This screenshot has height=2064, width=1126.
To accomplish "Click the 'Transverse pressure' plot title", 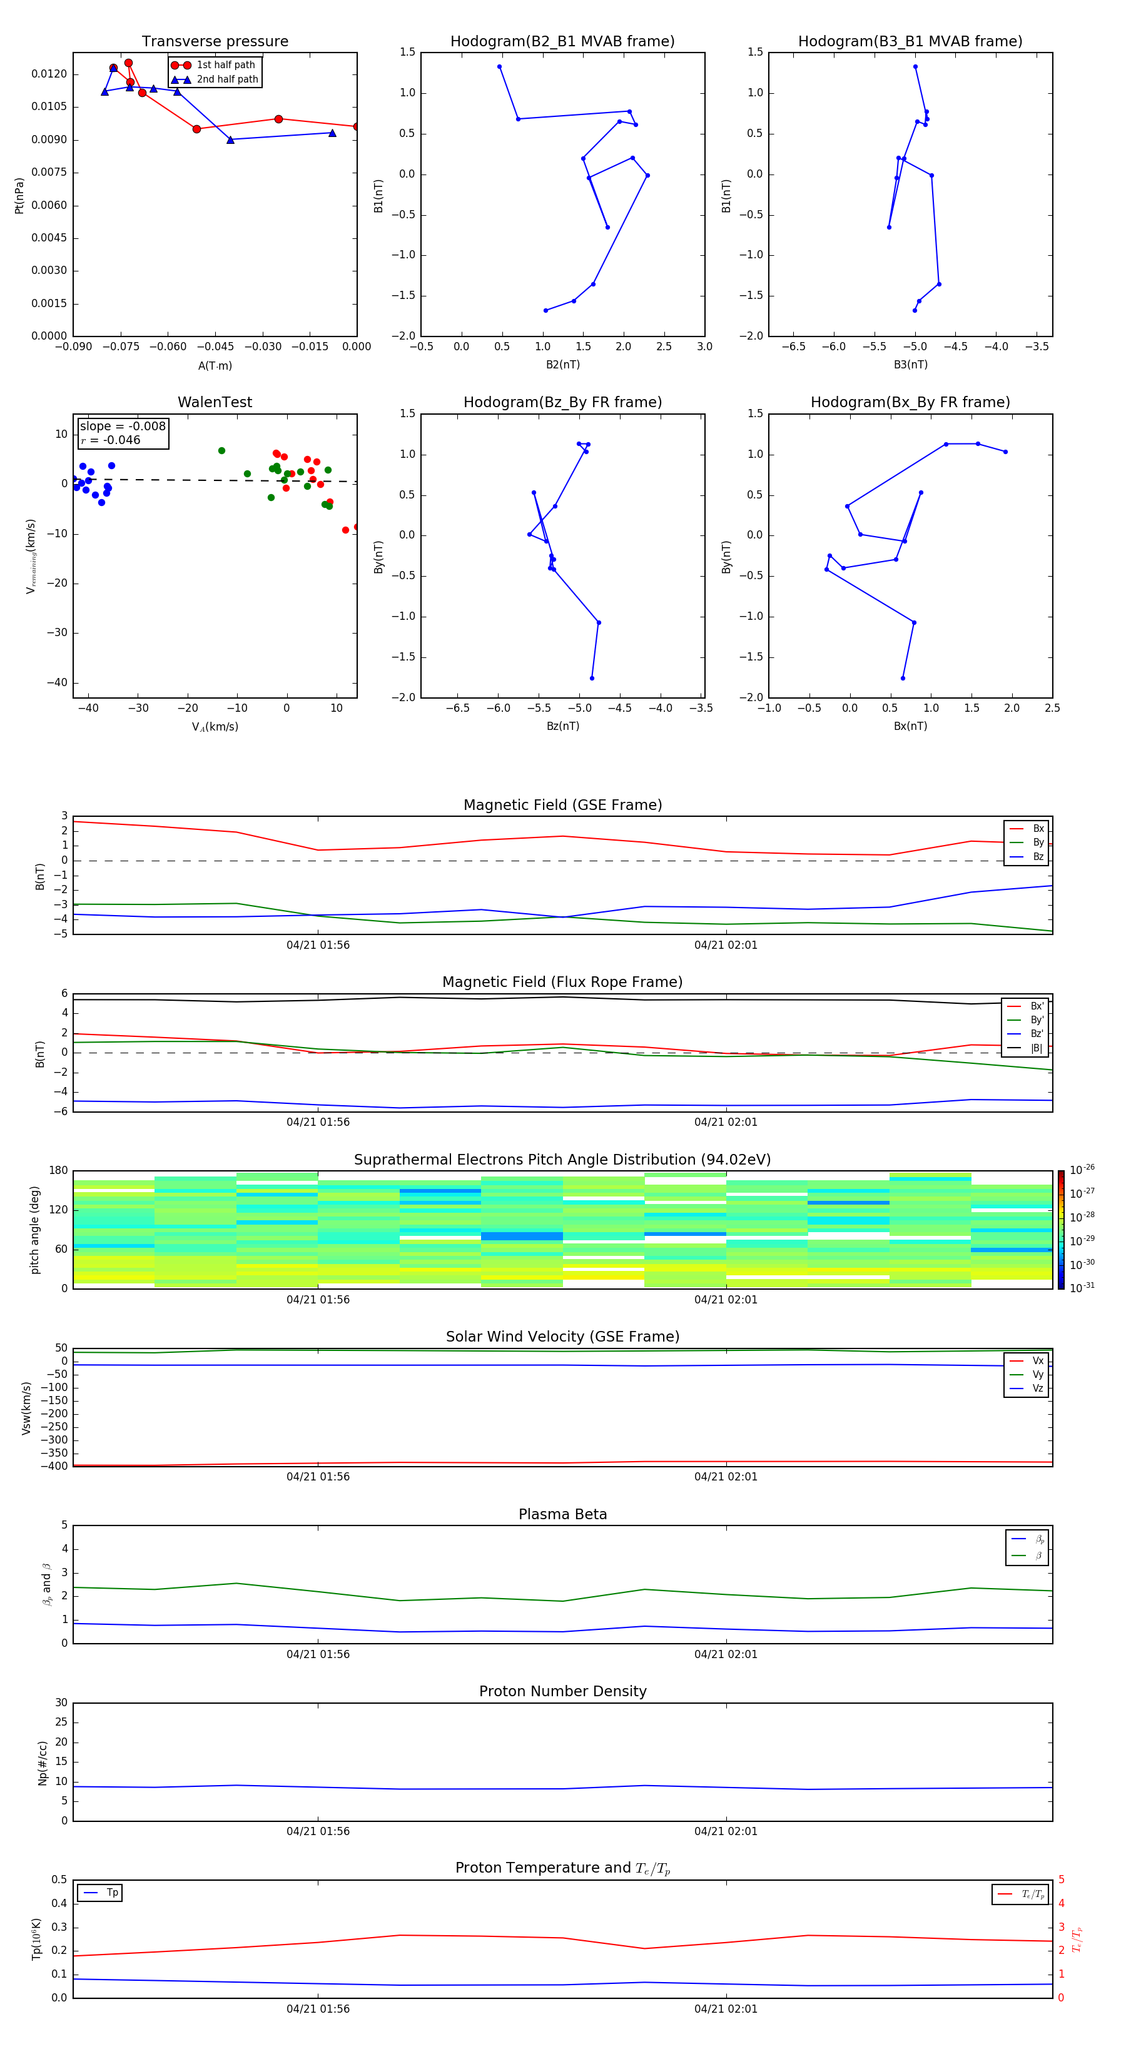I will [215, 42].
